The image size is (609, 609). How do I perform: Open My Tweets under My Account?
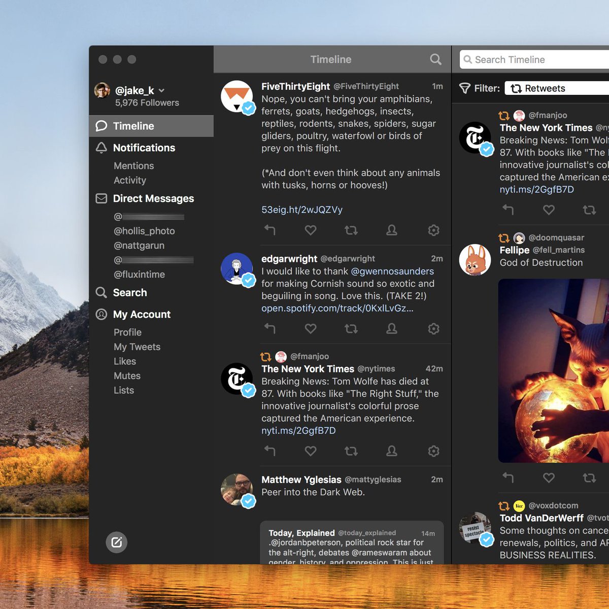(137, 347)
